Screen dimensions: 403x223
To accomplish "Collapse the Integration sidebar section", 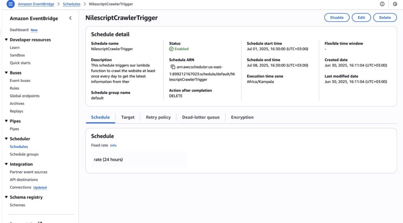I will pyautogui.click(x=6, y=164).
